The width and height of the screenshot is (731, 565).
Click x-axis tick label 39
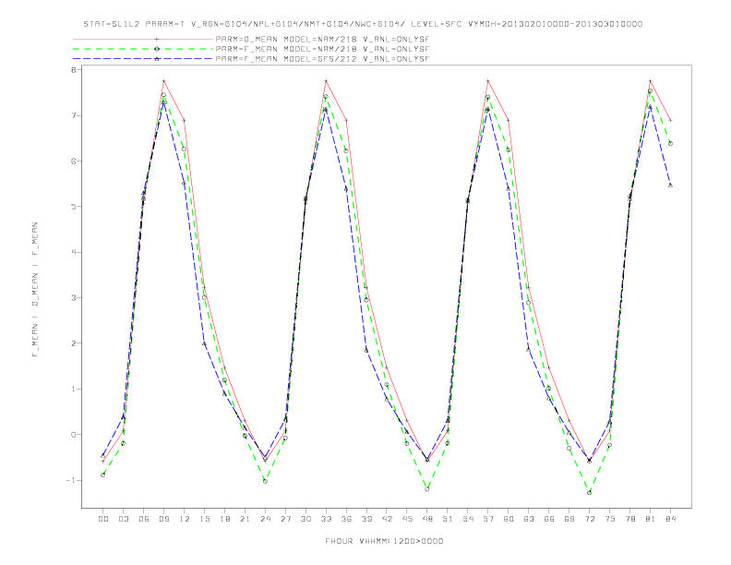click(366, 519)
